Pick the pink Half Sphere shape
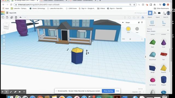The height and width of the screenshot is (98, 175). pos(153,80)
